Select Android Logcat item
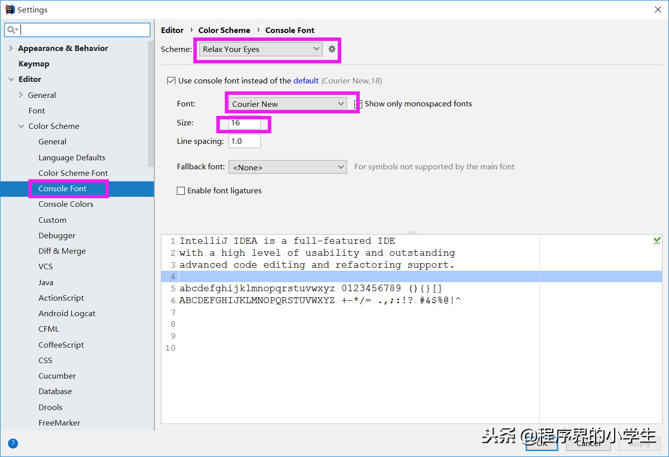The height and width of the screenshot is (457, 669). coord(67,314)
